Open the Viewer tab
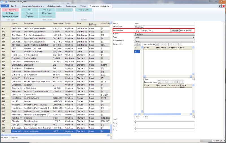This screenshot has width=226, height=143. pos(83,6)
